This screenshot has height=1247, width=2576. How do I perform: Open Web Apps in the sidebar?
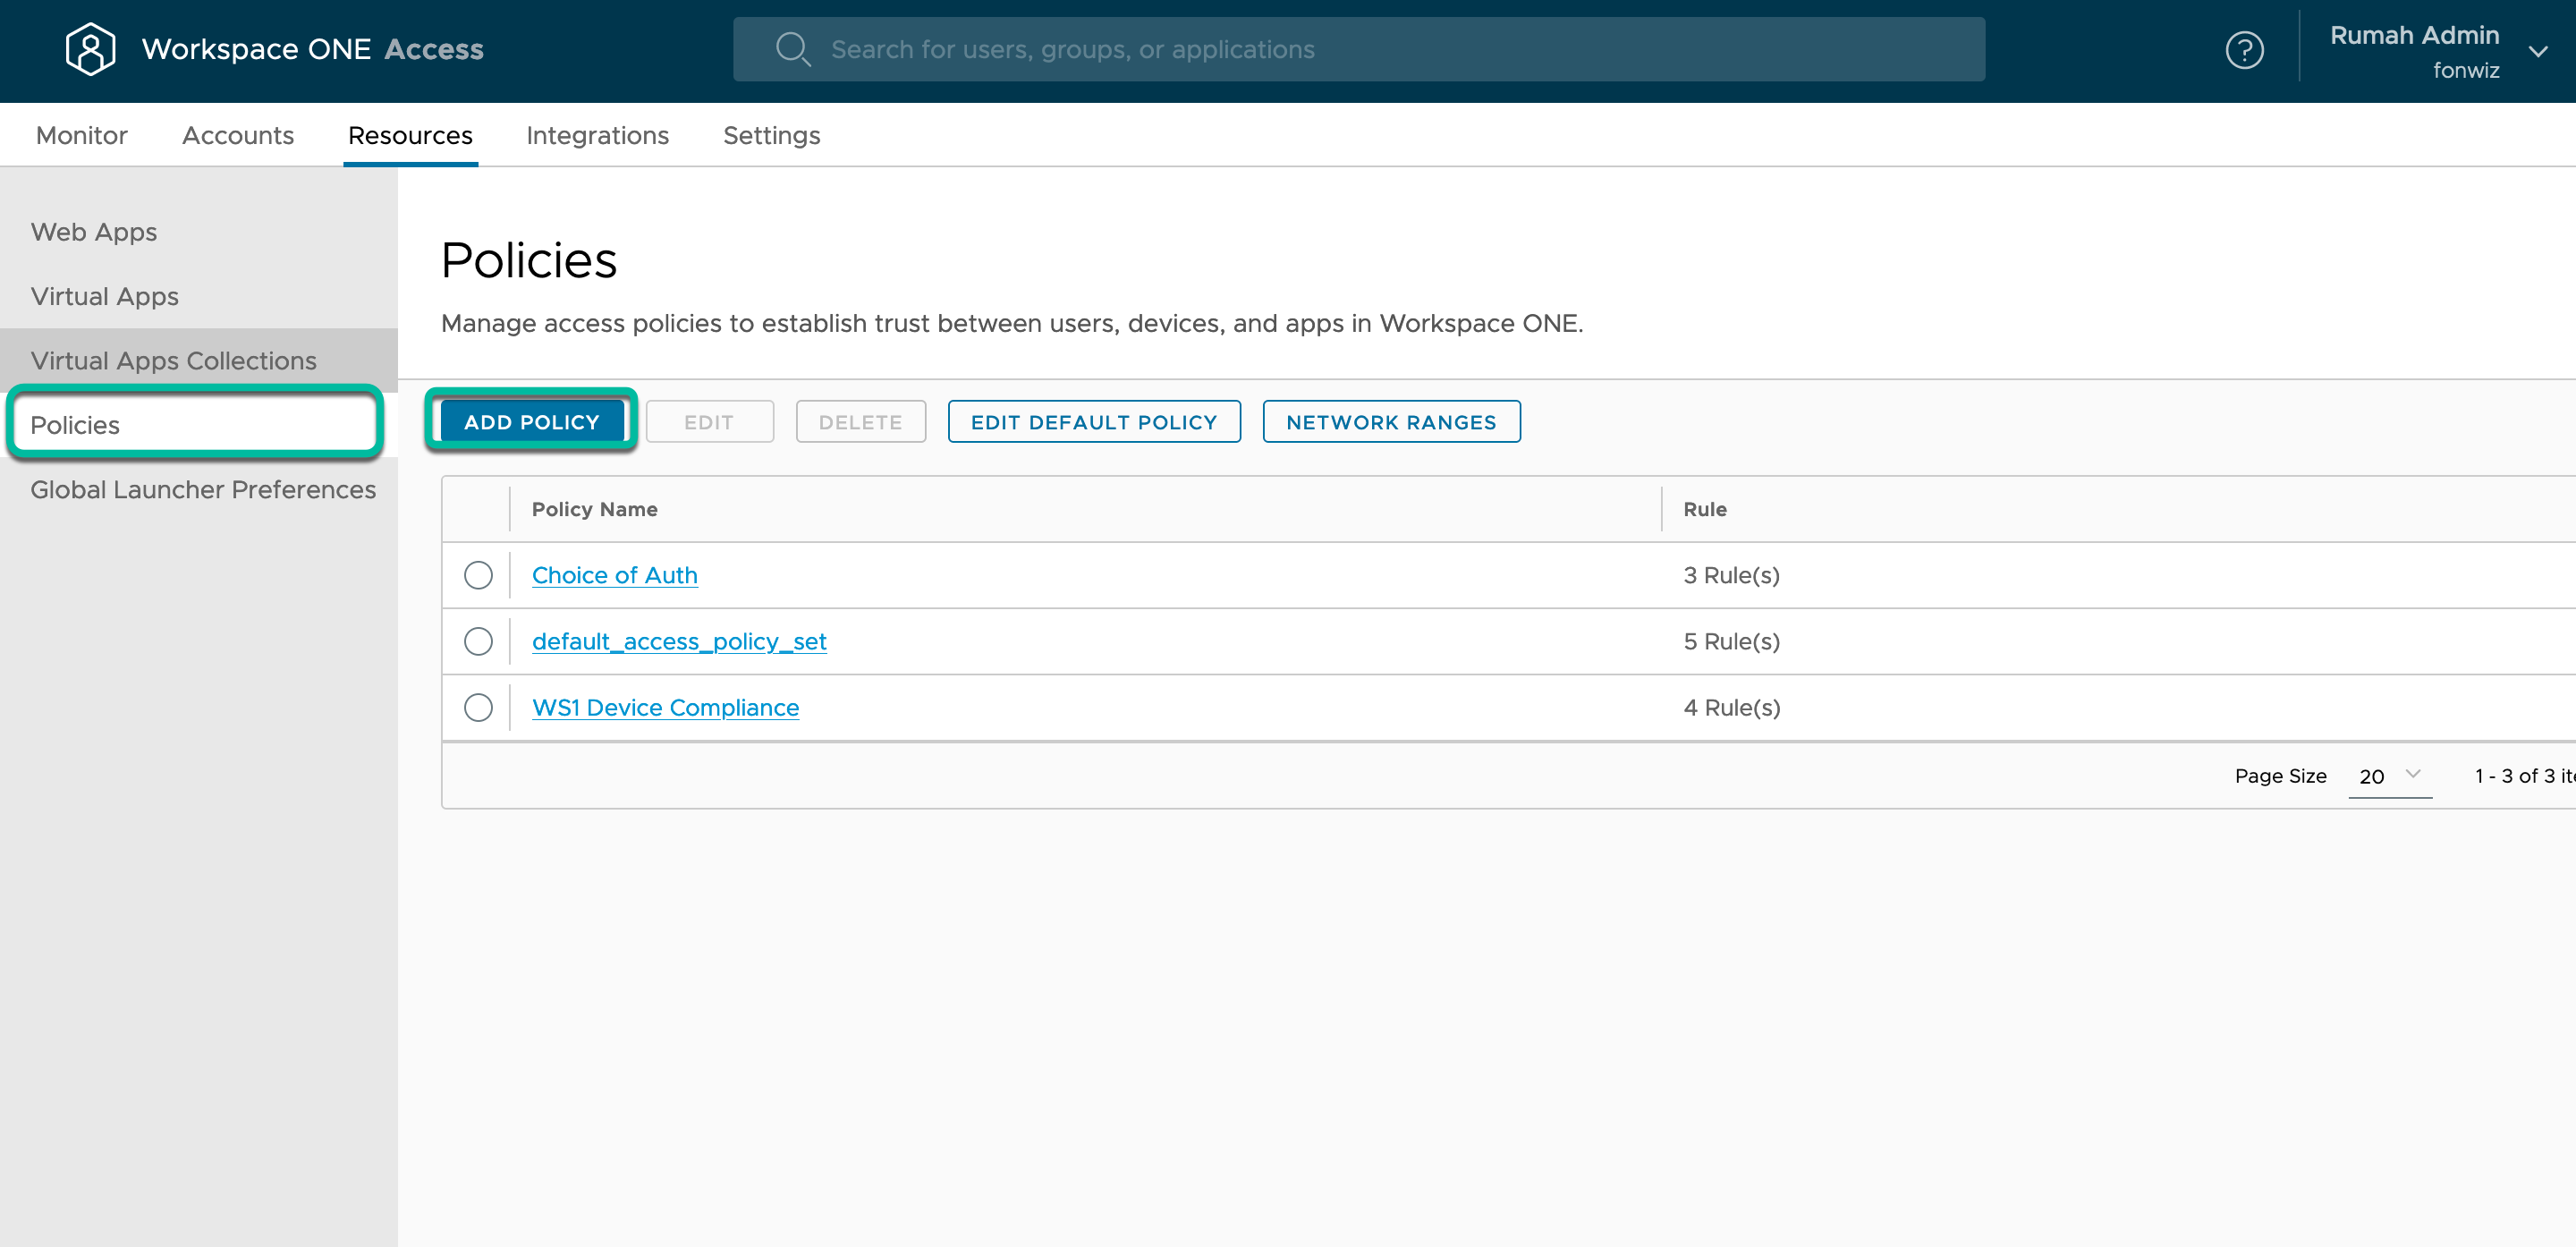[x=94, y=232]
